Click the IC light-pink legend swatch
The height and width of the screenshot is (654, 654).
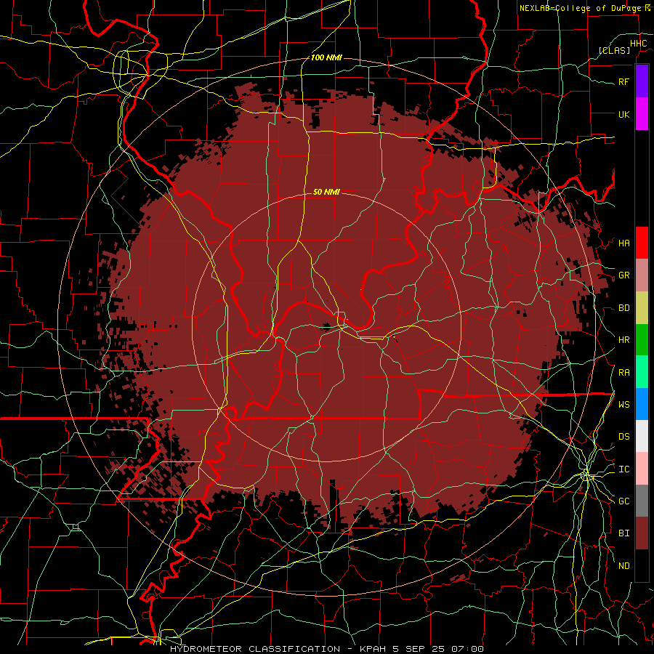tap(642, 469)
